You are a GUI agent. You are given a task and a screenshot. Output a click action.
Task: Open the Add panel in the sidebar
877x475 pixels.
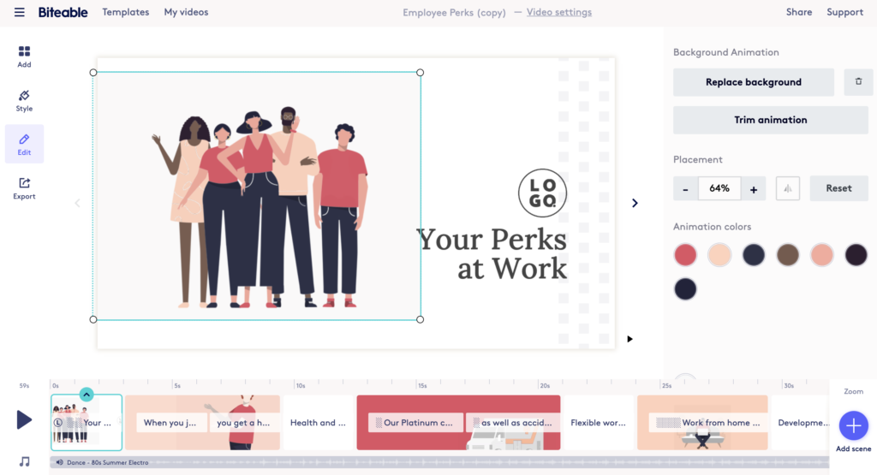tap(24, 57)
